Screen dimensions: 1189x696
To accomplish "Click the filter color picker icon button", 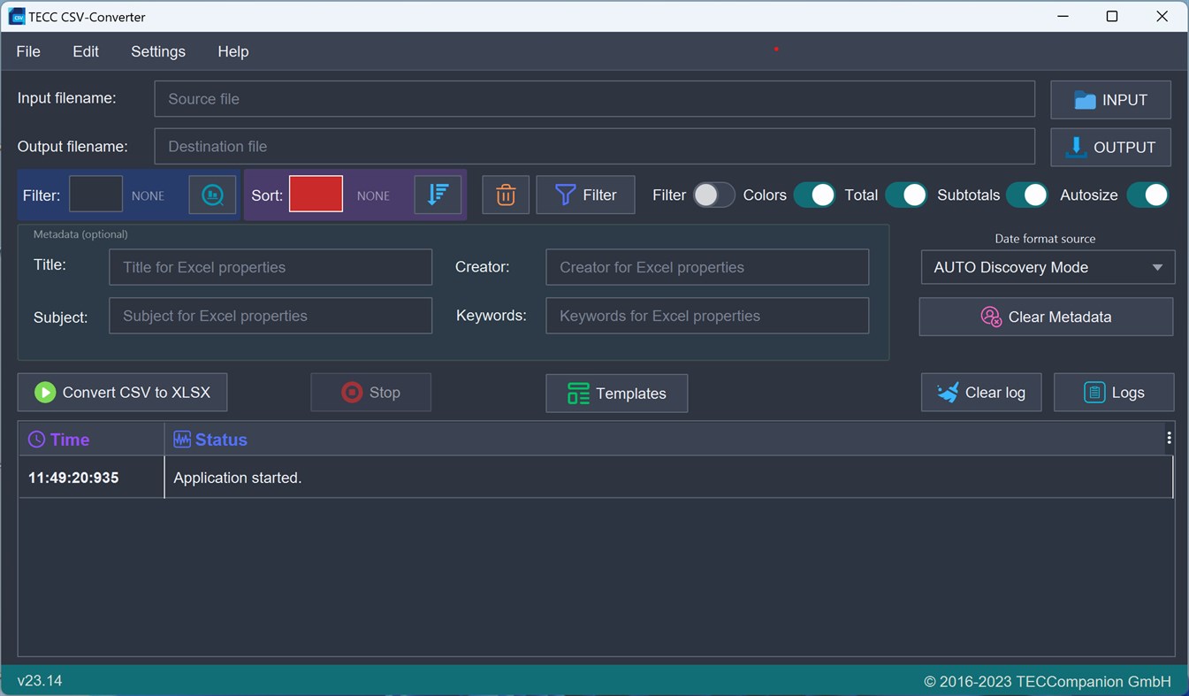I will click(212, 195).
